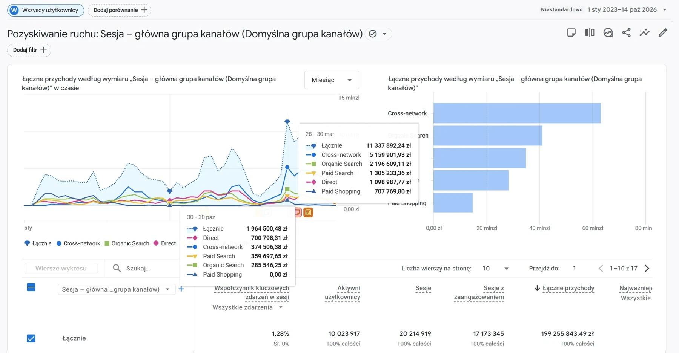This screenshot has width=679, height=353.
Task: Toggle the Łącznie row checkbox
Action: click(x=31, y=338)
